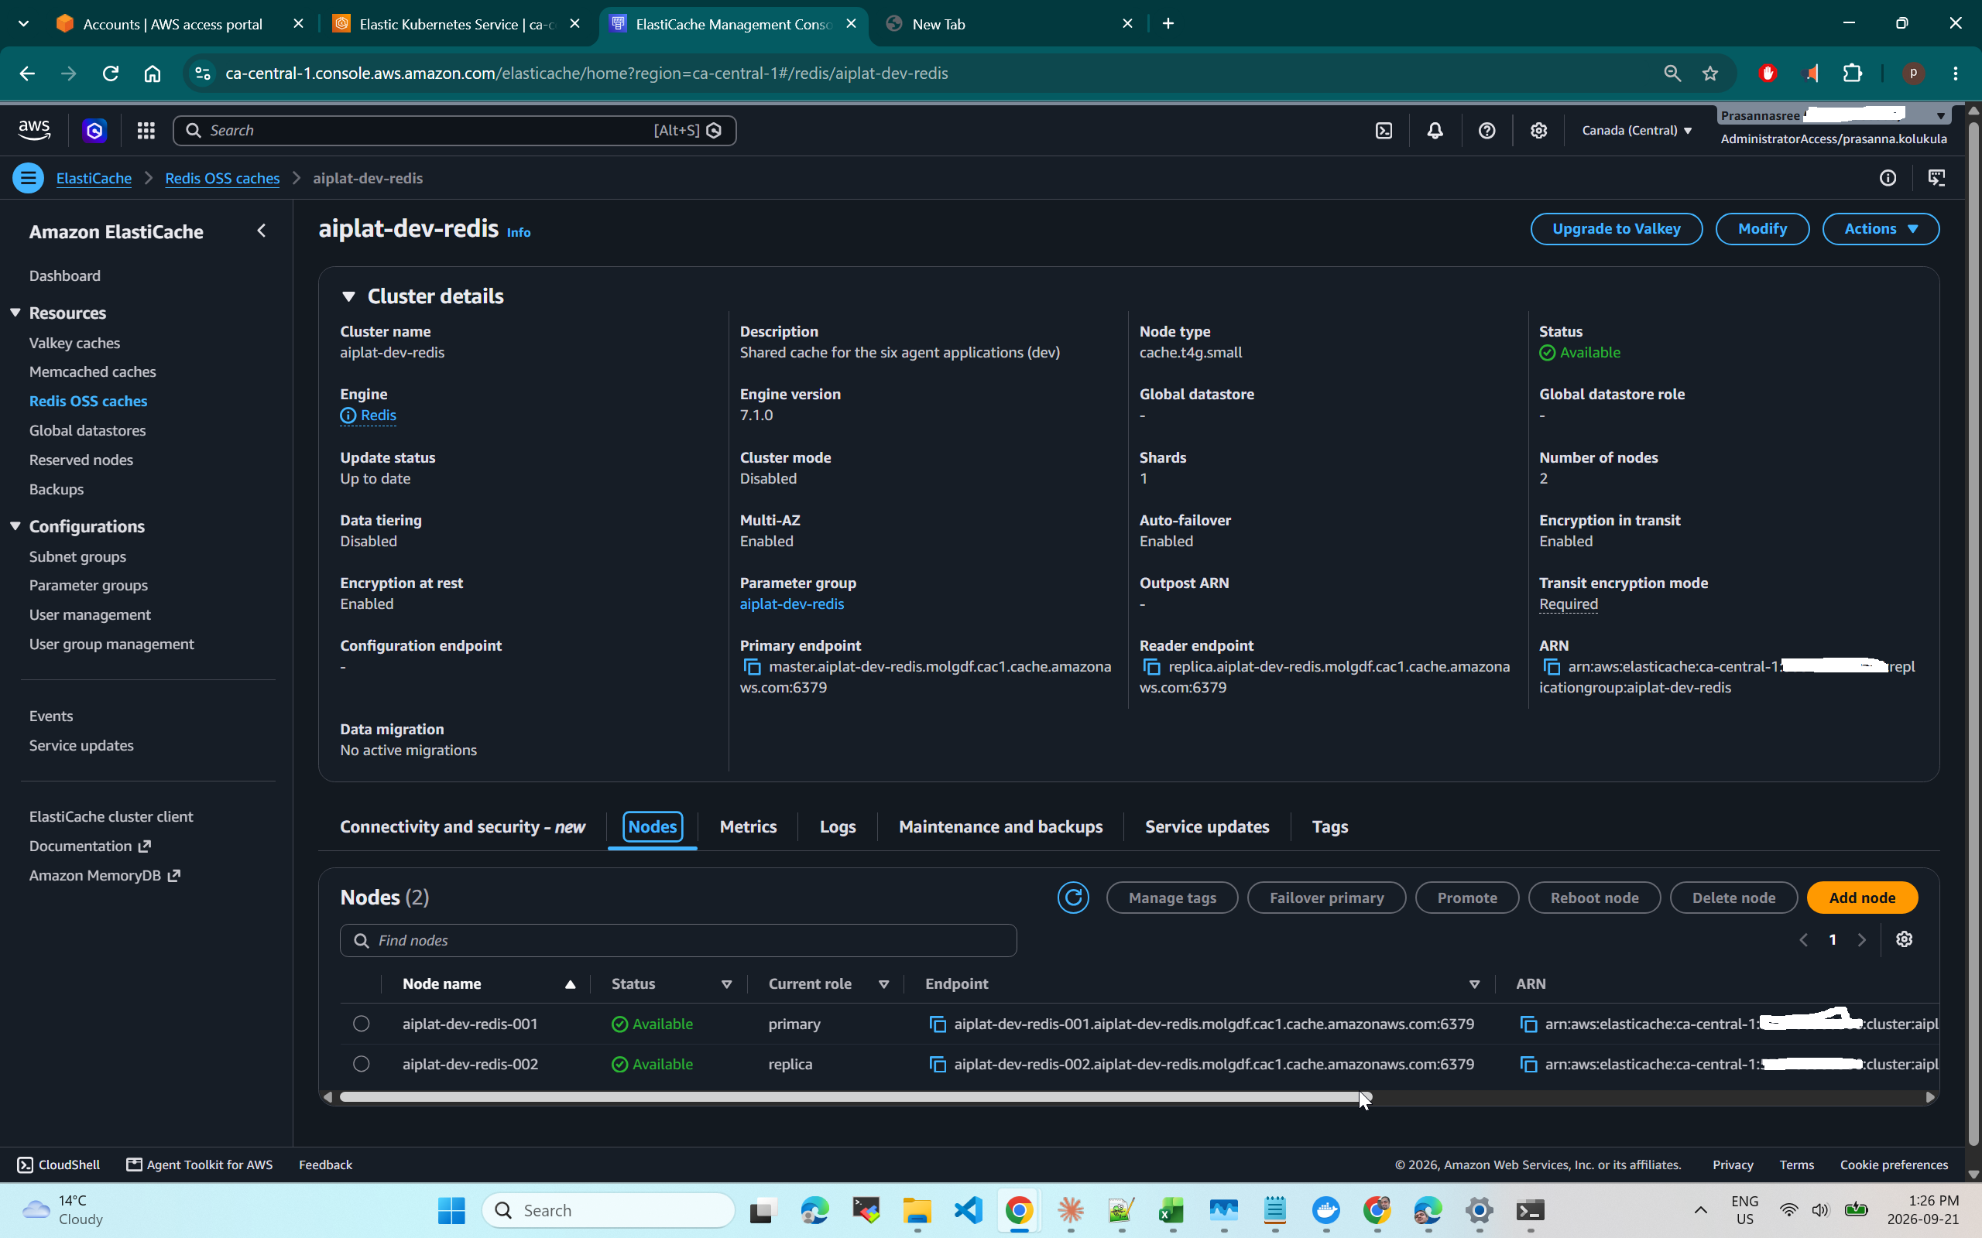Screen dimensions: 1982x1238
Task: Bookmark this page with the star icon
Action: click(x=1710, y=74)
